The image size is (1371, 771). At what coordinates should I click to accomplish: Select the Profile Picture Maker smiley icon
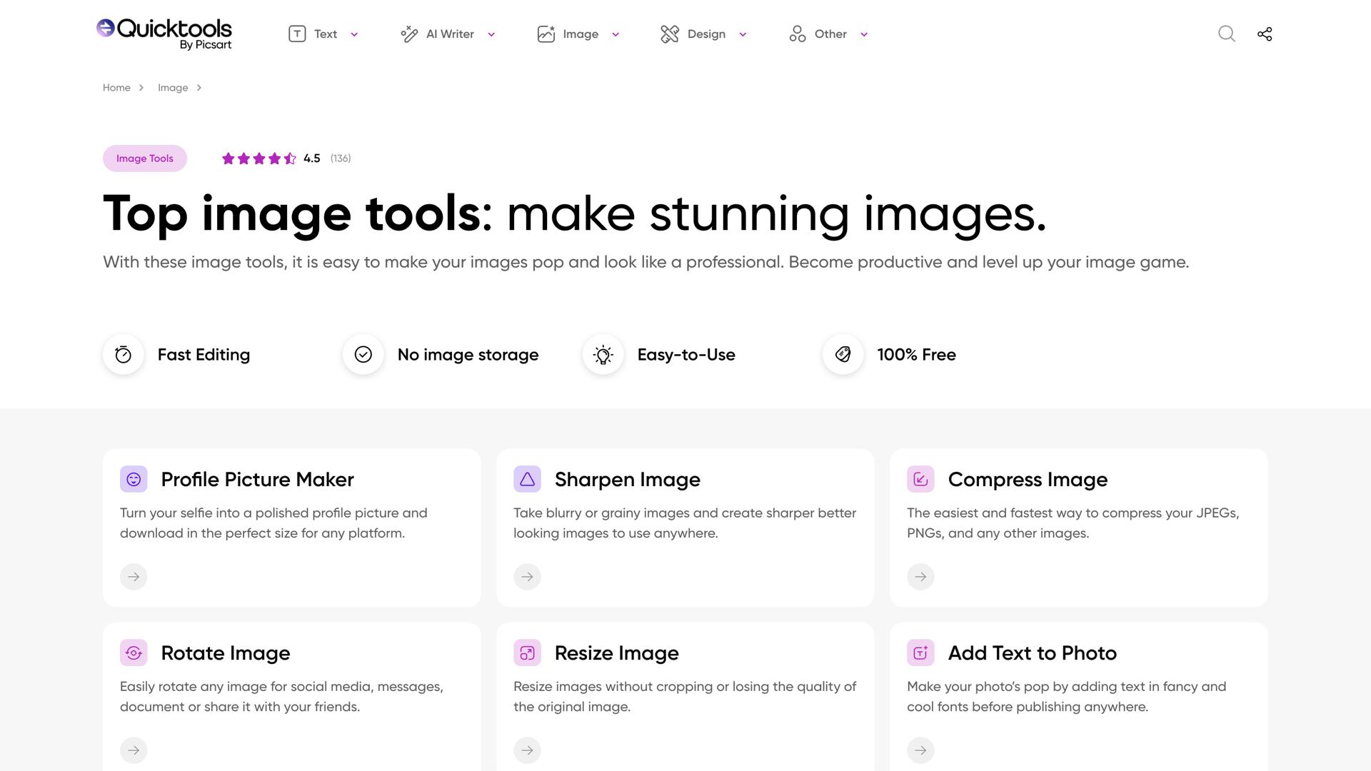coord(134,479)
